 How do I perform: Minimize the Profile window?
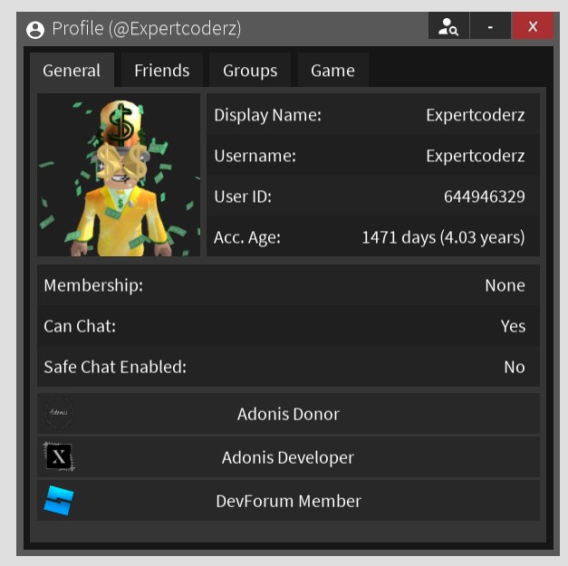click(490, 26)
